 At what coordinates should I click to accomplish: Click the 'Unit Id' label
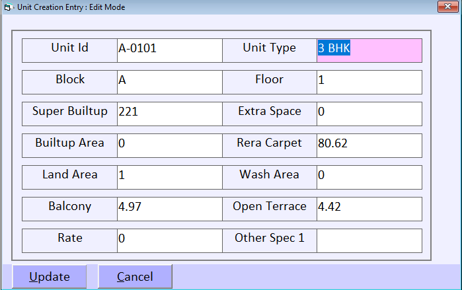70,48
